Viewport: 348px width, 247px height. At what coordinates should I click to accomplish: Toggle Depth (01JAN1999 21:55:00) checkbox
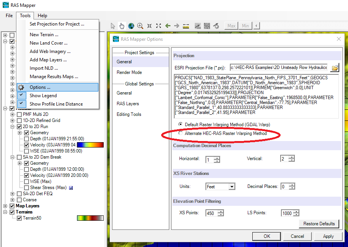pos(26,139)
